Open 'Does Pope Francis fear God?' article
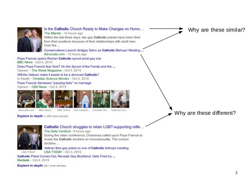 click(66, 67)
